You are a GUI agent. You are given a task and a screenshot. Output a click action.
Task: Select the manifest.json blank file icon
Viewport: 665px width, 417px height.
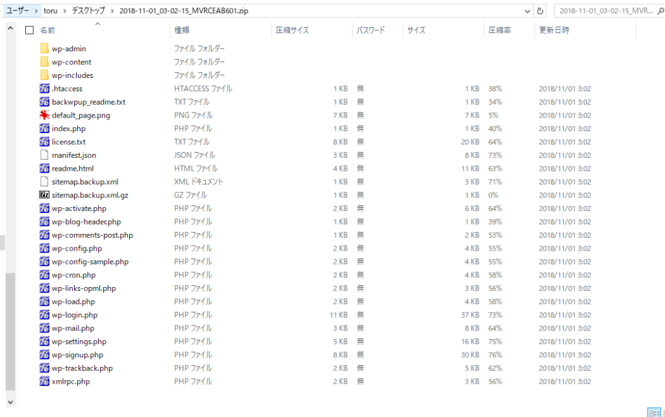pos(44,155)
